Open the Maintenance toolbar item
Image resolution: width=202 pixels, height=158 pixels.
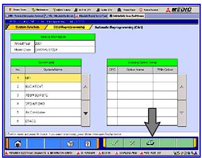click(40, 10)
